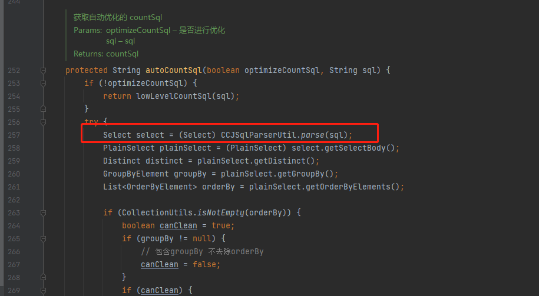The width and height of the screenshot is (539, 296).
Task: Collapse the try block fold marker
Action: click(x=44, y=122)
